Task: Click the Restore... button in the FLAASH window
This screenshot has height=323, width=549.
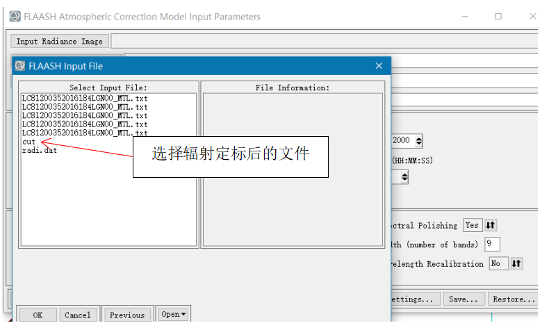Action: [514, 299]
